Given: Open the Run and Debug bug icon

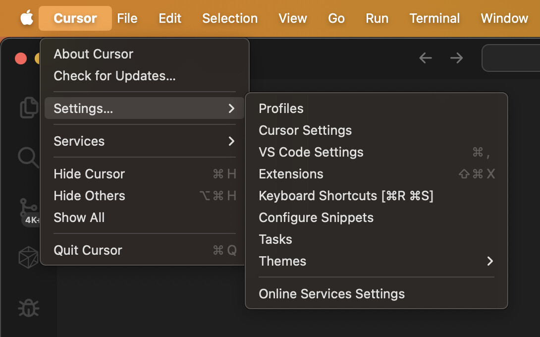Looking at the screenshot, I should coord(28,308).
